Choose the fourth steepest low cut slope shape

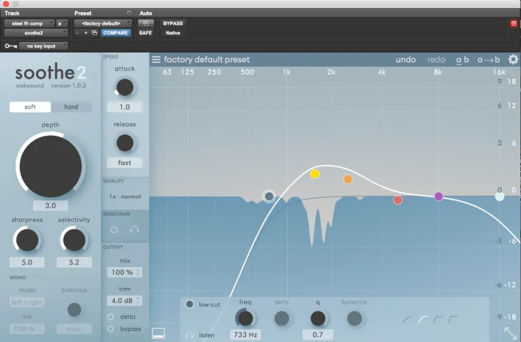pyautogui.click(x=453, y=320)
